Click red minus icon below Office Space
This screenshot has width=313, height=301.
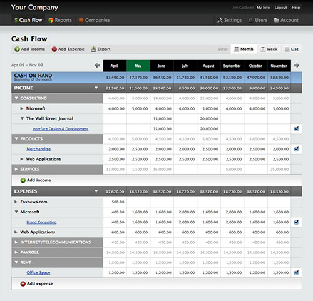[x=23, y=284]
